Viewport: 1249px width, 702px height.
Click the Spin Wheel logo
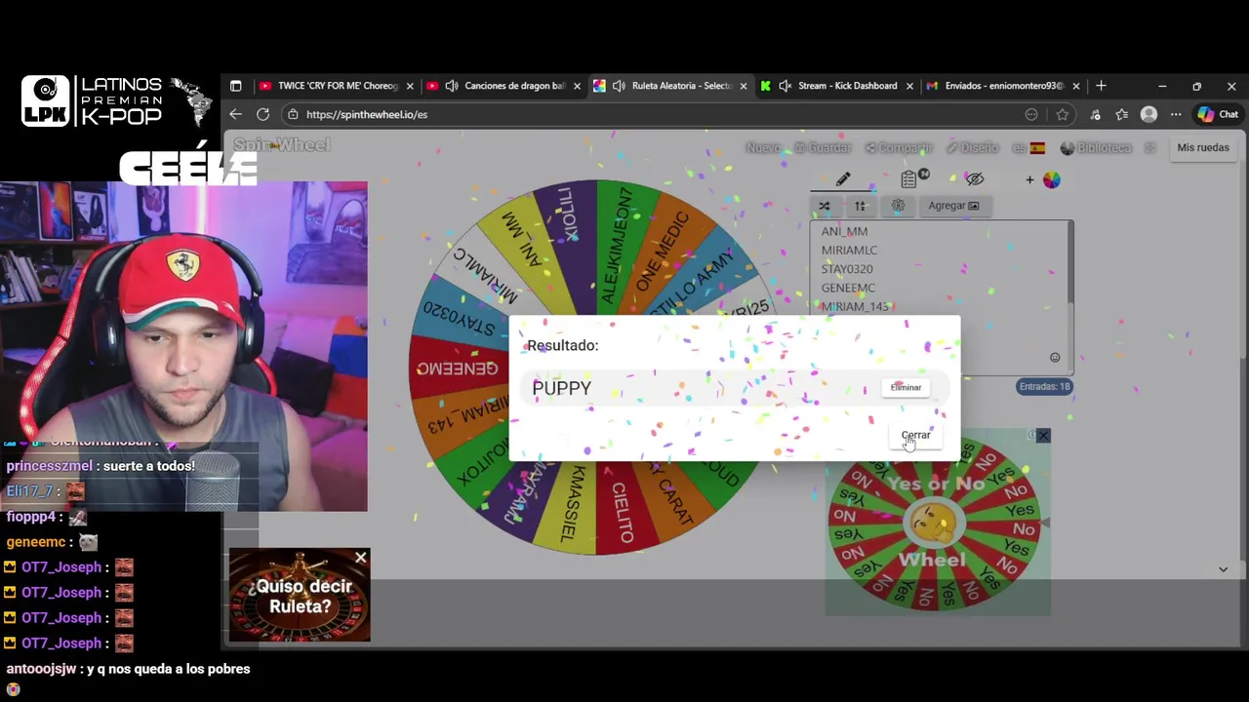pyautogui.click(x=282, y=145)
